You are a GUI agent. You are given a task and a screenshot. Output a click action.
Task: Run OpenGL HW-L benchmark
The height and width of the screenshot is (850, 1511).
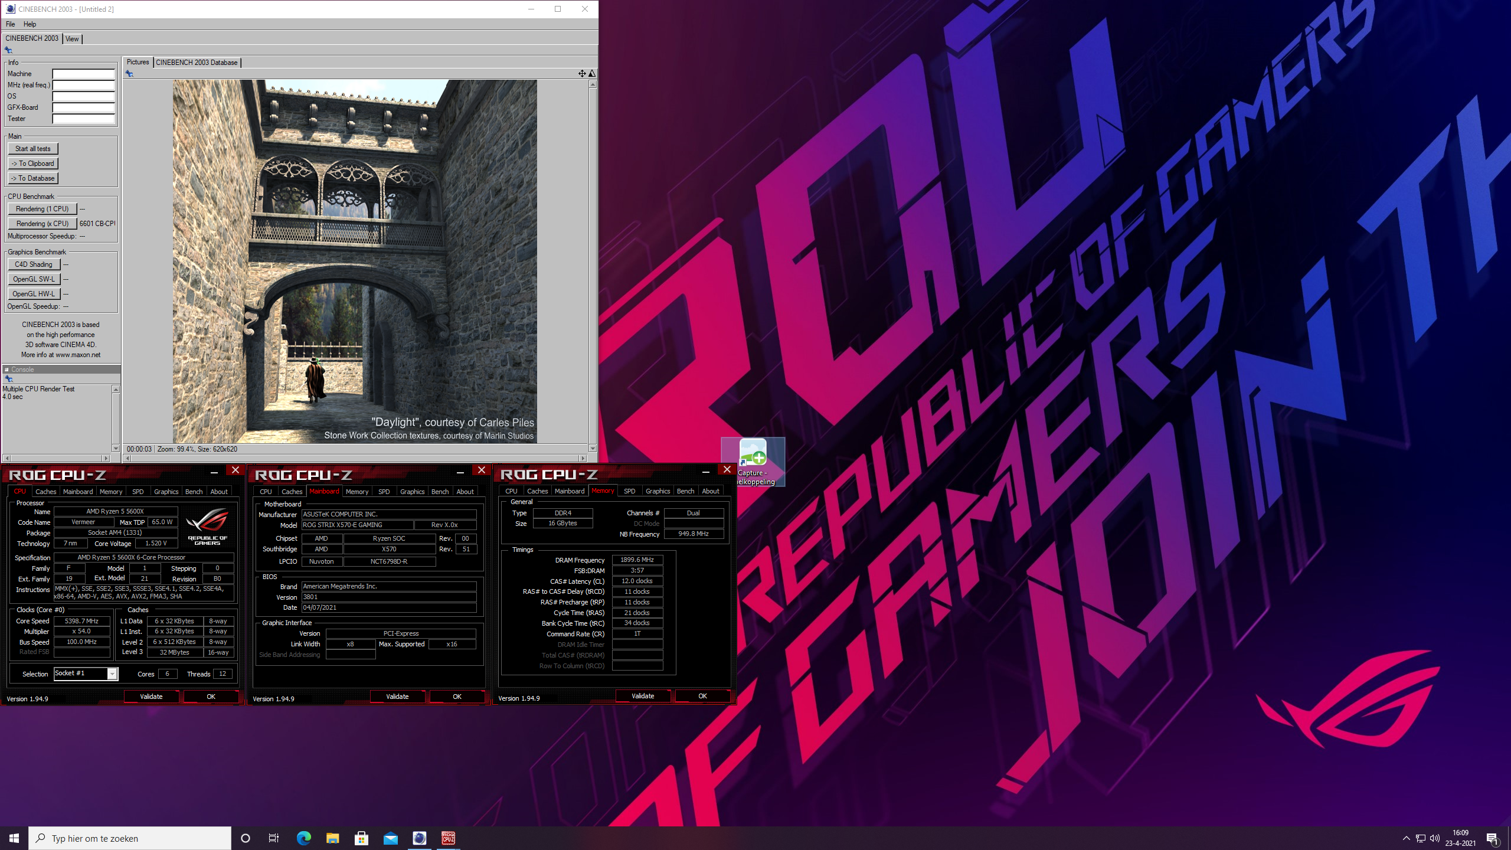click(x=34, y=294)
